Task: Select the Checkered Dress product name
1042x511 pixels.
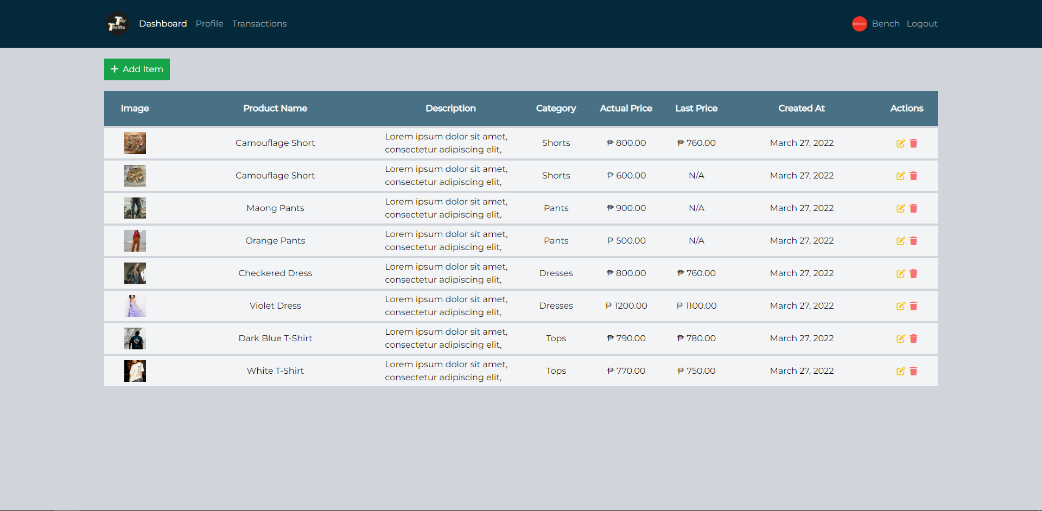Action: (x=275, y=273)
